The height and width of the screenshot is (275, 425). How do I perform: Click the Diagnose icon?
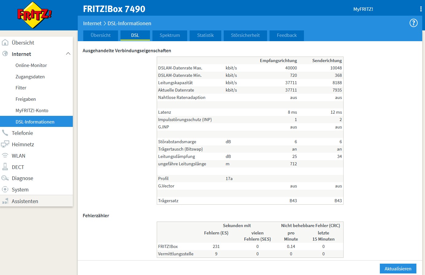[5, 178]
